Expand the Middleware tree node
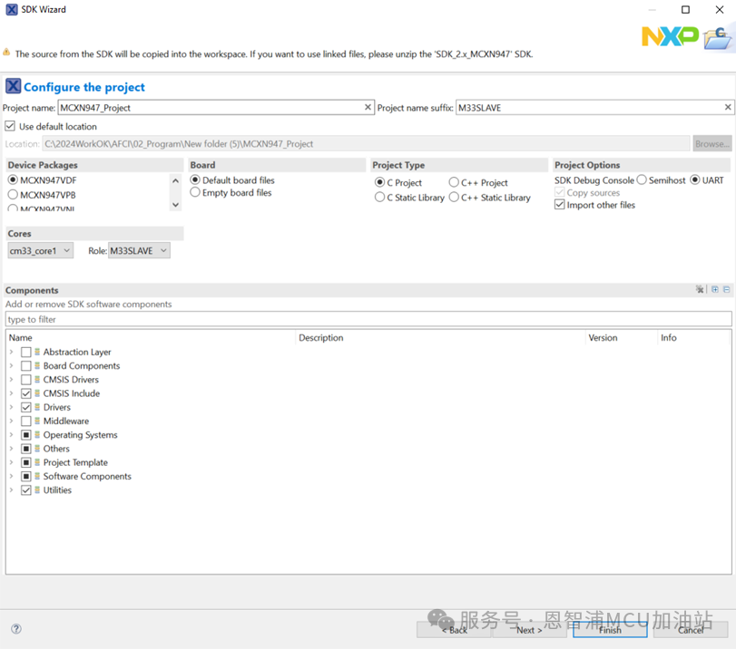Screen dimensions: 736x649 [x=11, y=421]
